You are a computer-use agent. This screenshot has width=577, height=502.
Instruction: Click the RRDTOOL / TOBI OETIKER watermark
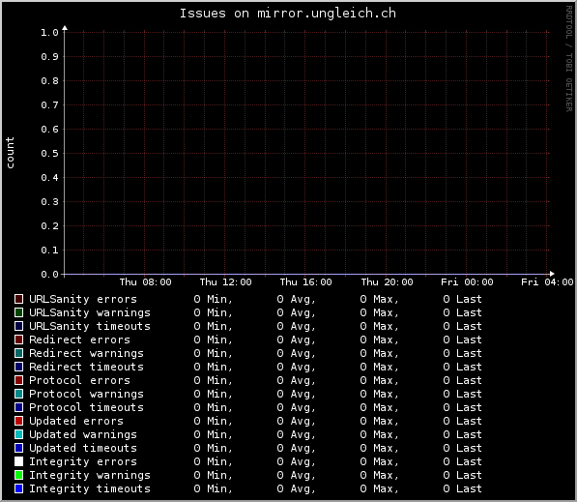coord(569,59)
